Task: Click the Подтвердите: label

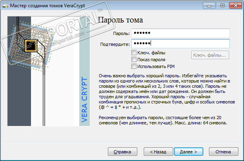Action: 115,45
